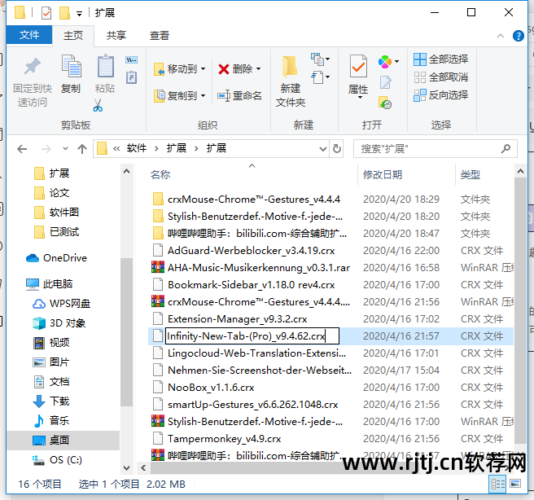
Task: Click the colorful Open-with icon
Action: coord(385,62)
